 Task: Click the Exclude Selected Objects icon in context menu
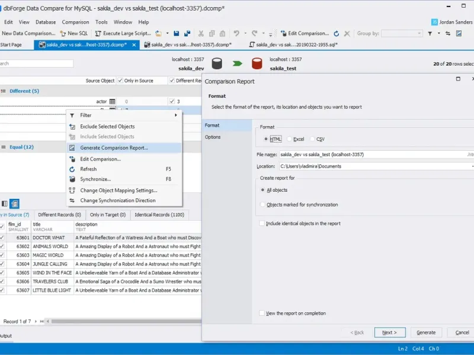pyautogui.click(x=73, y=127)
